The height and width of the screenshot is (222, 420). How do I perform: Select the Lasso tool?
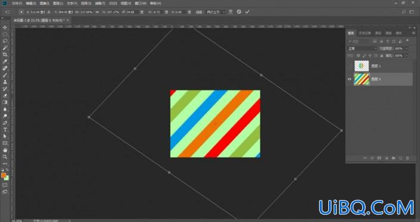coord(5,41)
